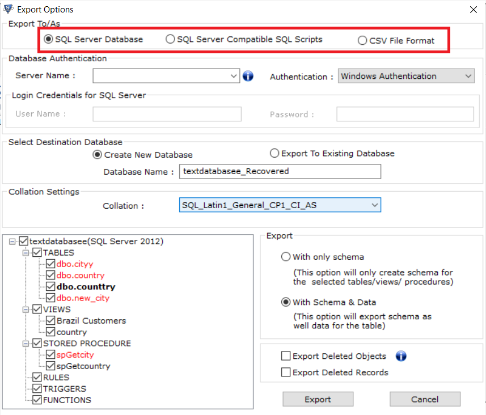
Task: Select SQL Server Compatible SQL Scripts
Action: click(x=170, y=40)
